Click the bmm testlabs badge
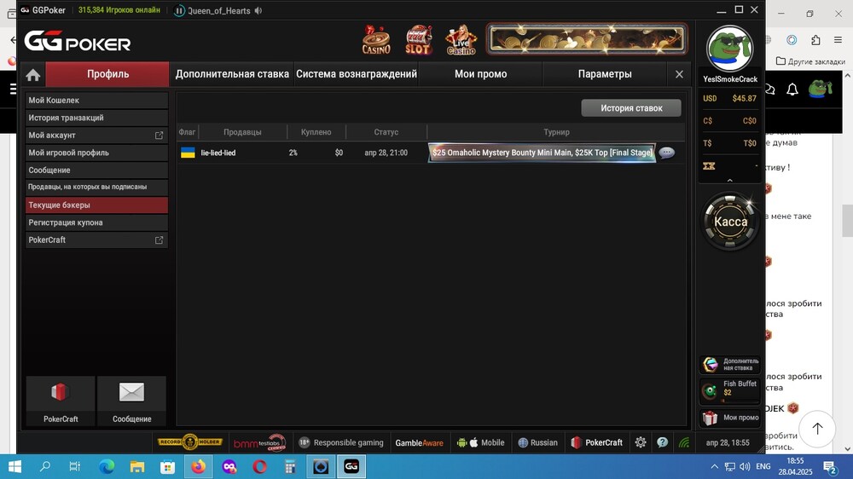 coord(260,442)
